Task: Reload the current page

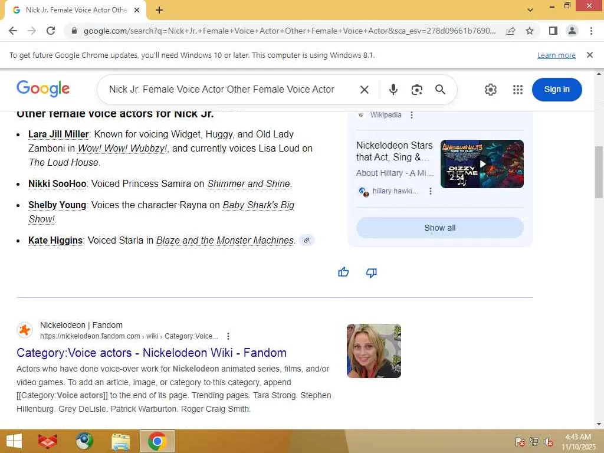Action: (51, 31)
